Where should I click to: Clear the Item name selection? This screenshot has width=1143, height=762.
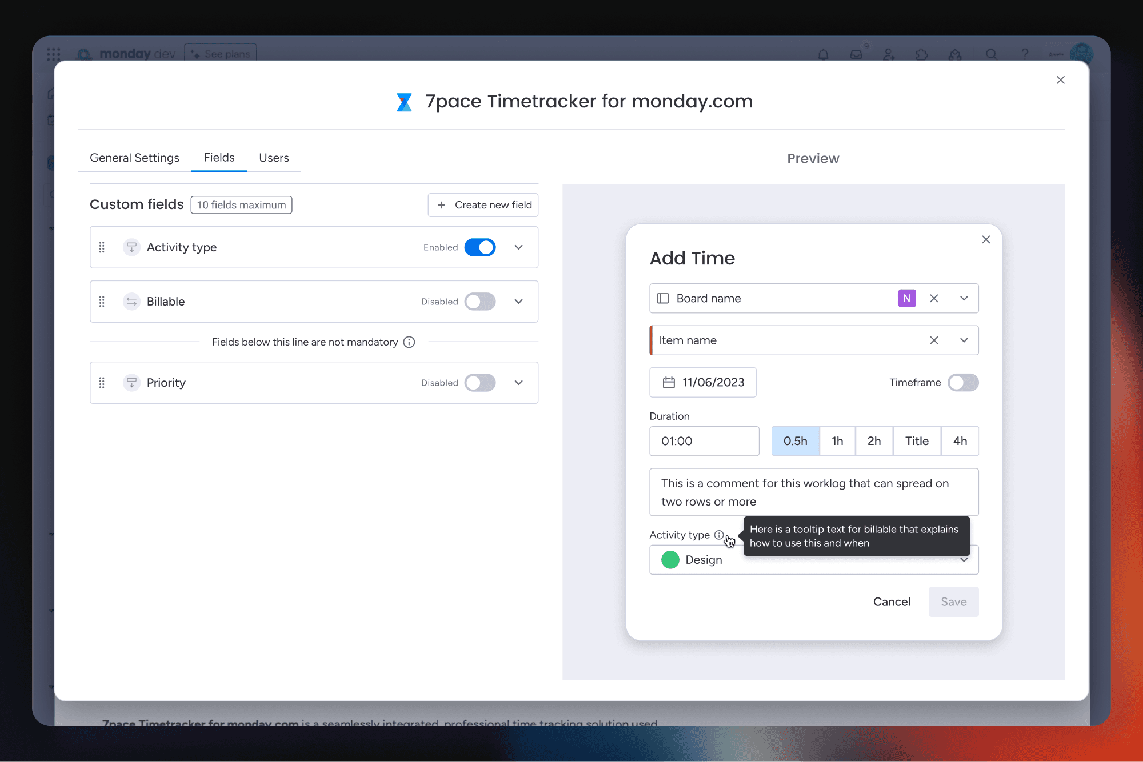(934, 340)
